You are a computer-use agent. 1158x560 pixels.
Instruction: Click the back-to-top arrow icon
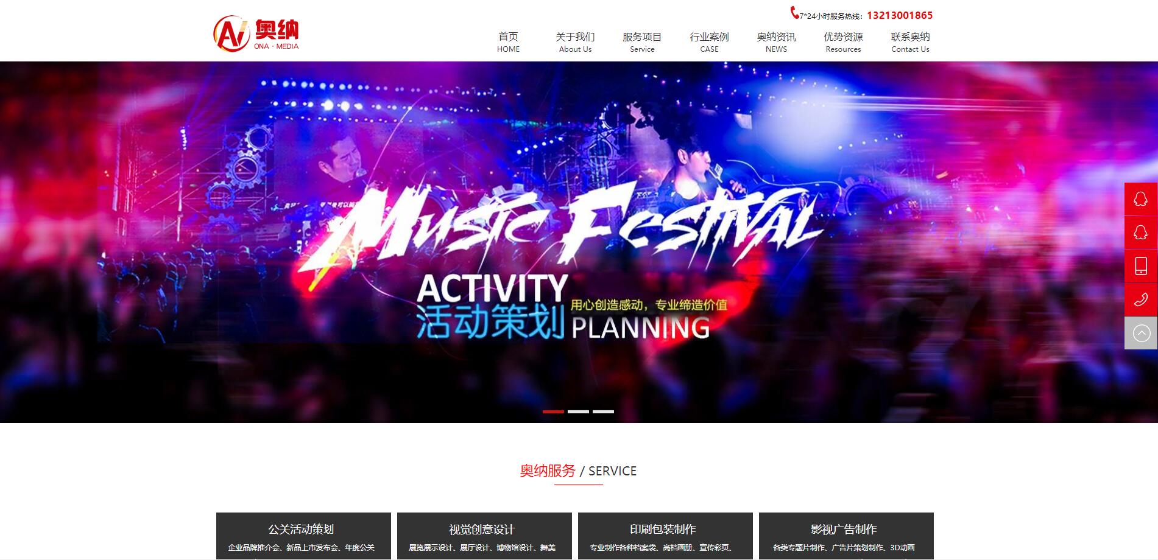coord(1141,333)
